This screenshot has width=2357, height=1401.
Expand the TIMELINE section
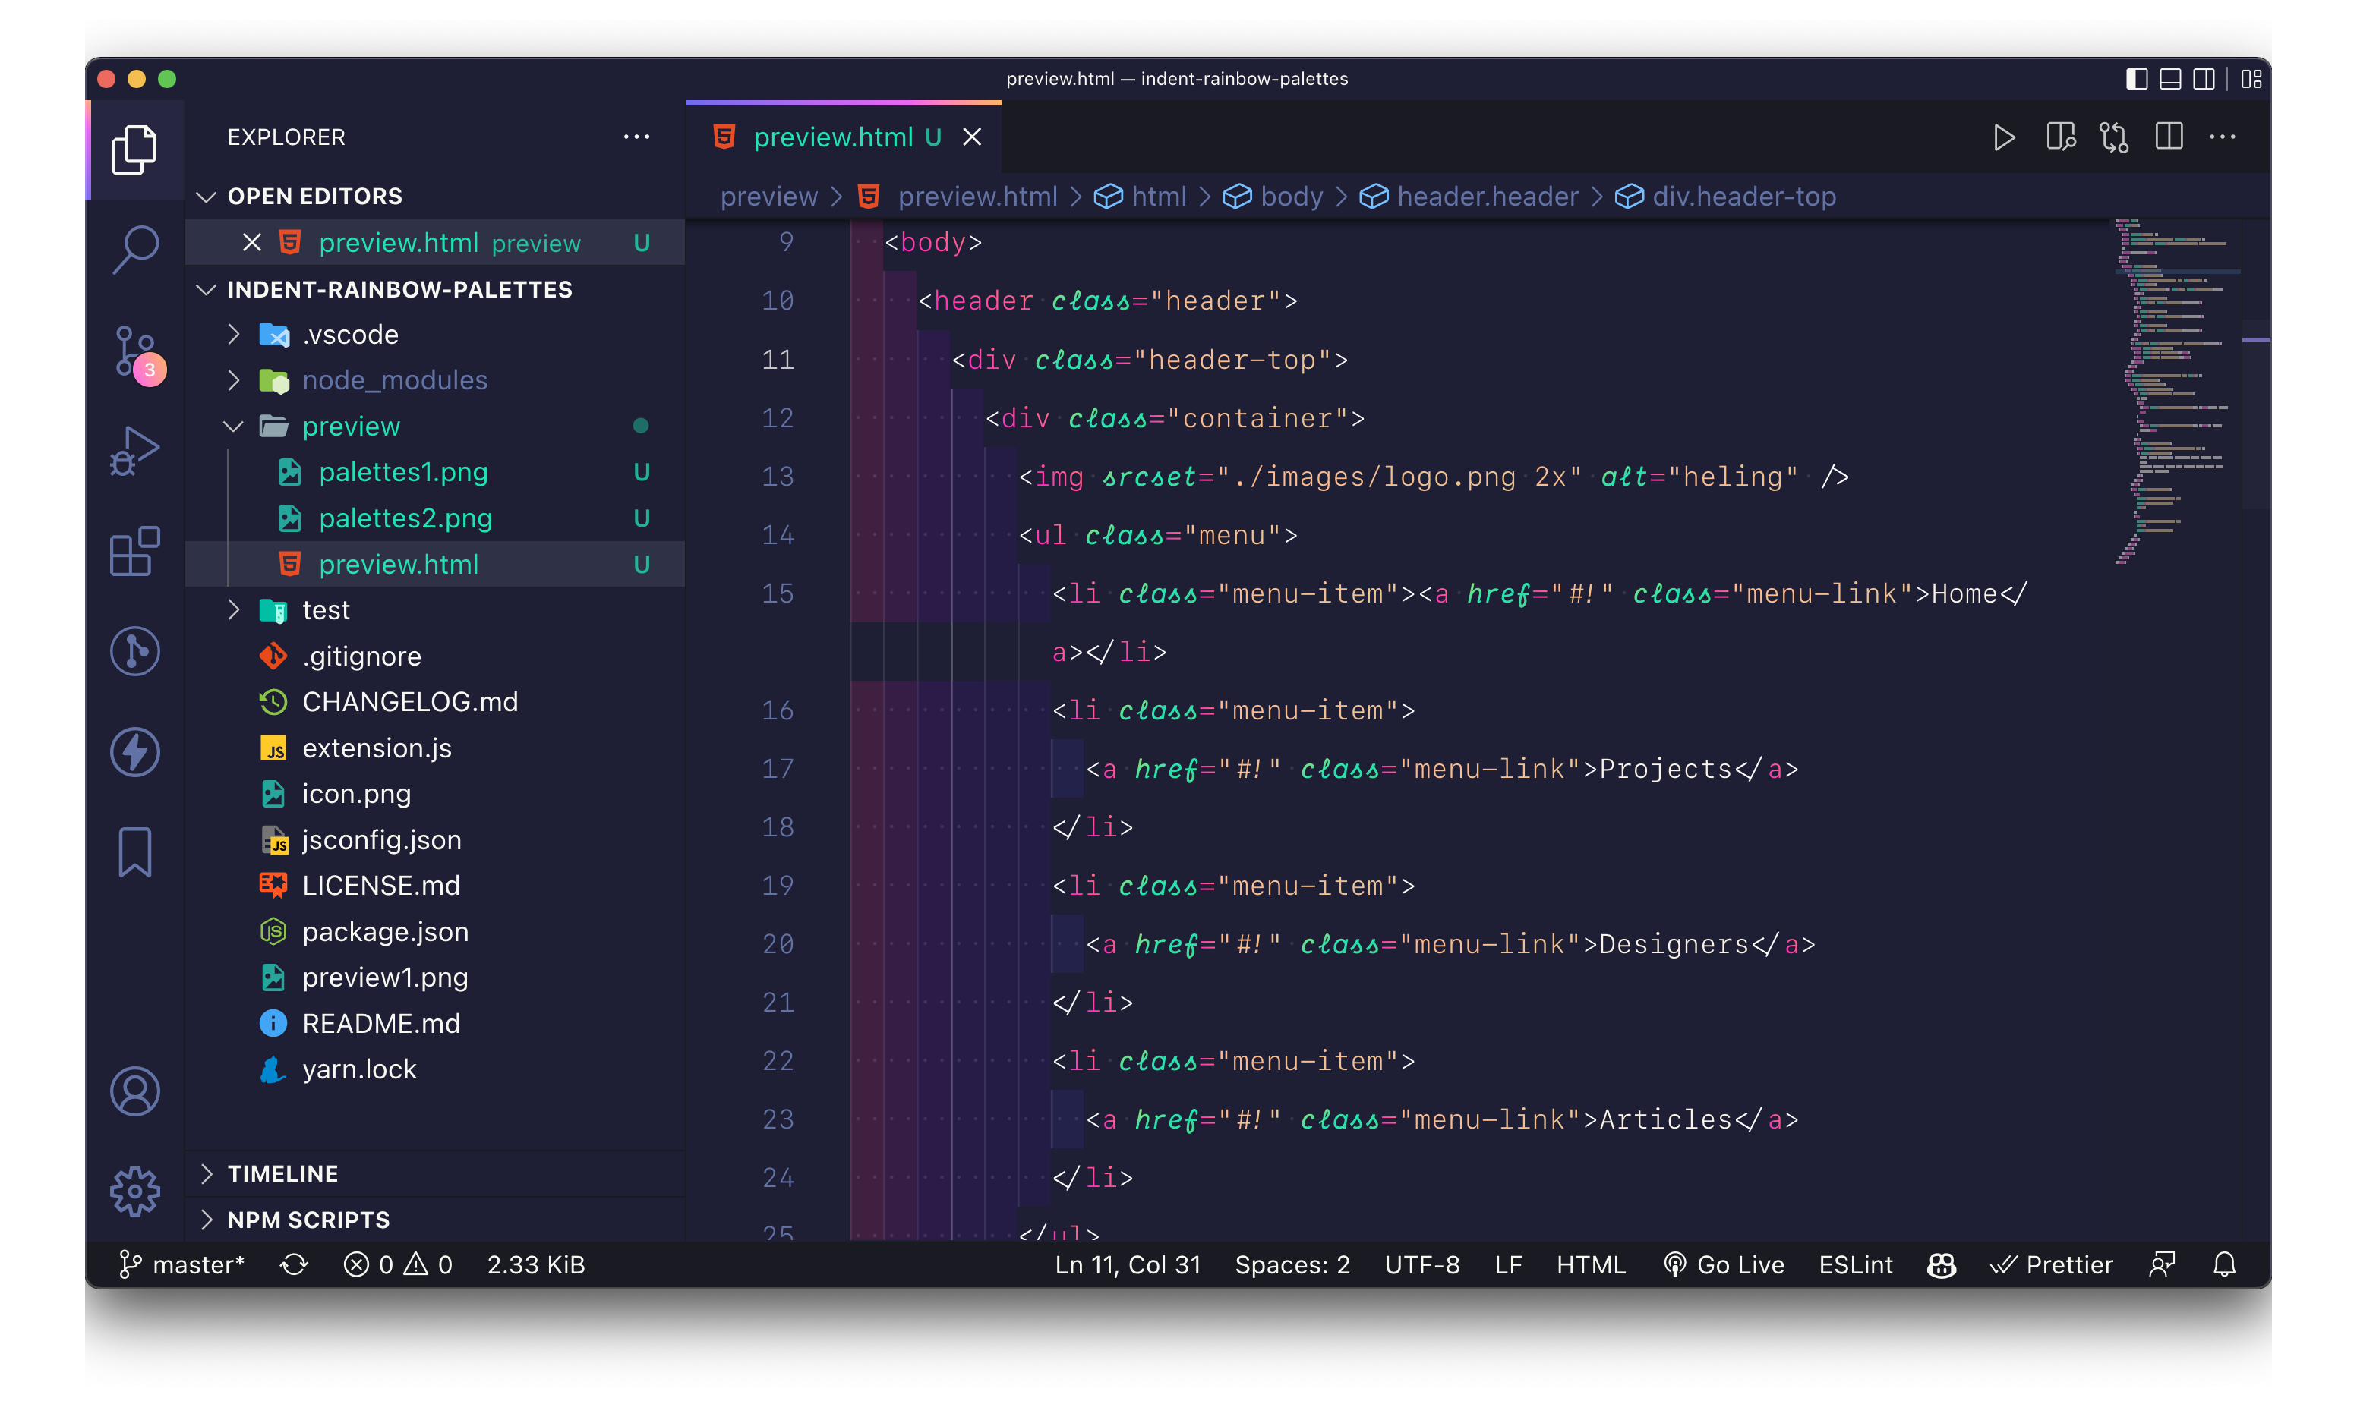coord(282,1173)
